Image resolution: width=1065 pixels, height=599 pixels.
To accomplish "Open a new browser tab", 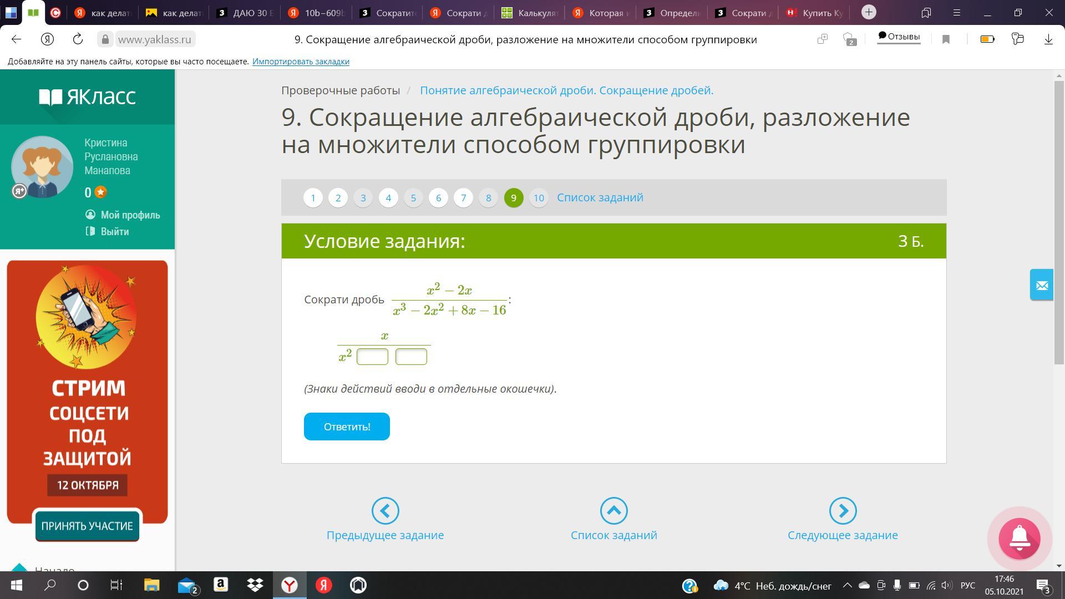I will pyautogui.click(x=869, y=12).
